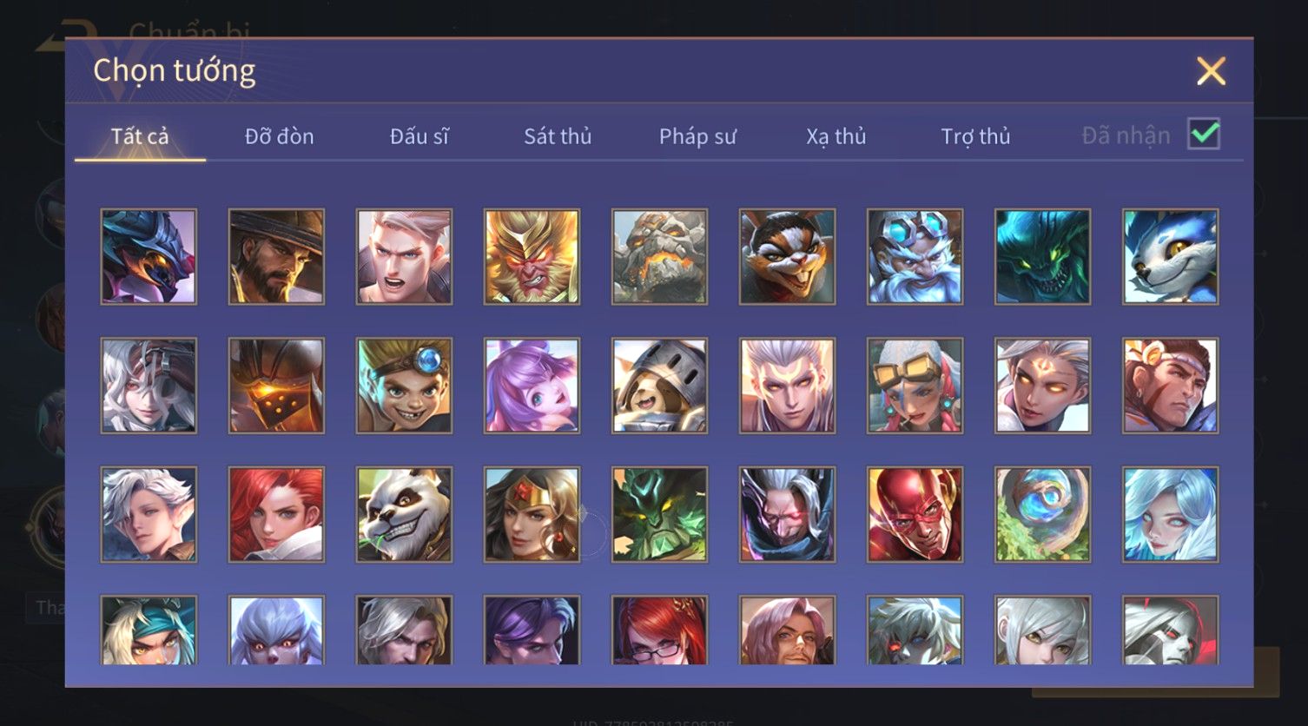Open the Sát thủ tab
1308x726 pixels.
558,136
